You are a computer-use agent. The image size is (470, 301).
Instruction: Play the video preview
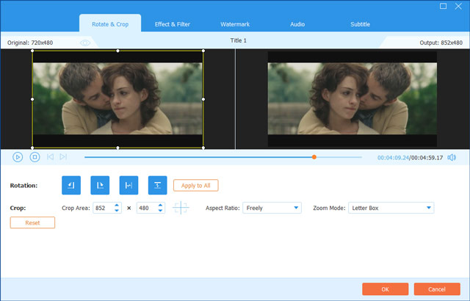18,157
